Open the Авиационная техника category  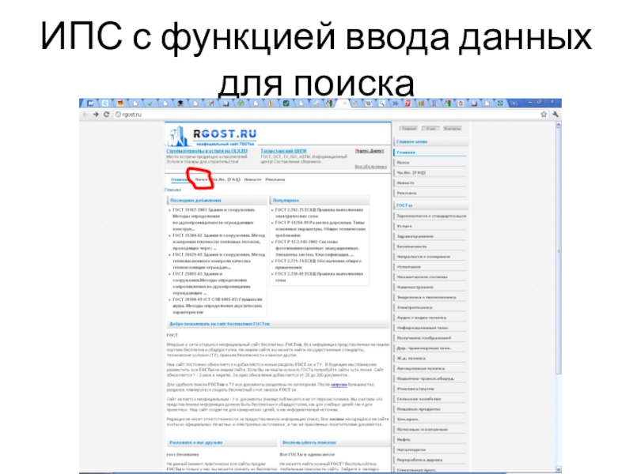[430, 368]
